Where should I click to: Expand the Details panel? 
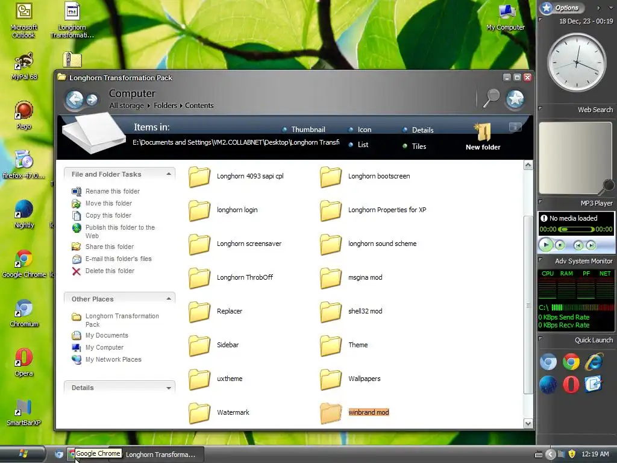(169, 388)
